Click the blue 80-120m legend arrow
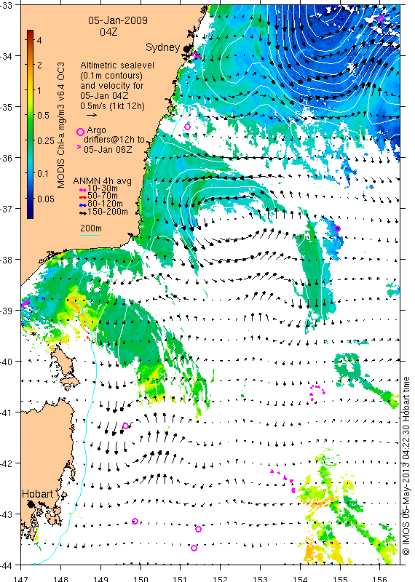Viewport: 415px width, 582px height. (x=82, y=205)
